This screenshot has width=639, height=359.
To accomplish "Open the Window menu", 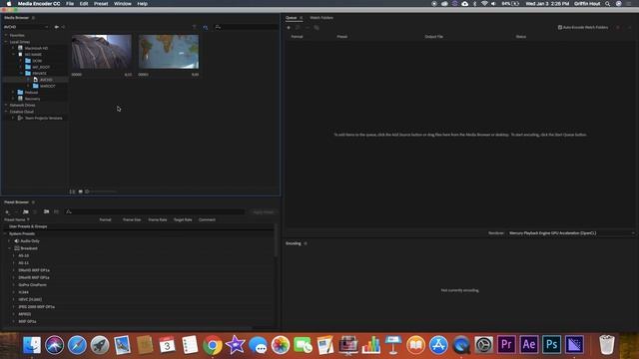I will point(122,4).
